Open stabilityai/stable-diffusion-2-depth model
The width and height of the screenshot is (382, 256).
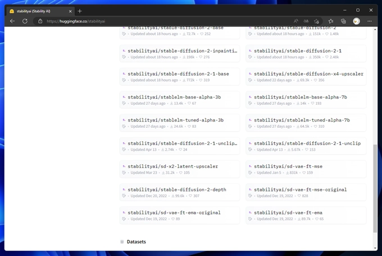180,192
